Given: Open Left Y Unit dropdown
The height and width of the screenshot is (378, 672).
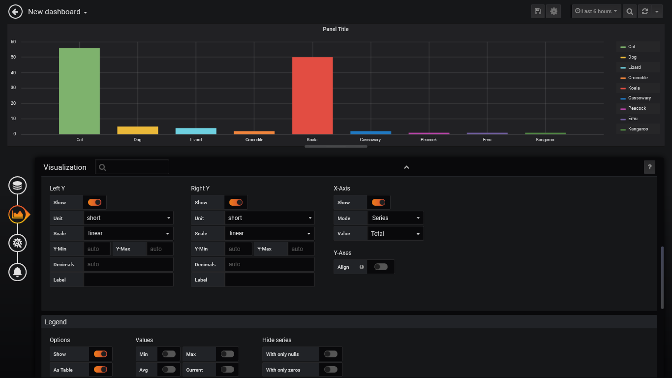Looking at the screenshot, I should pos(128,218).
